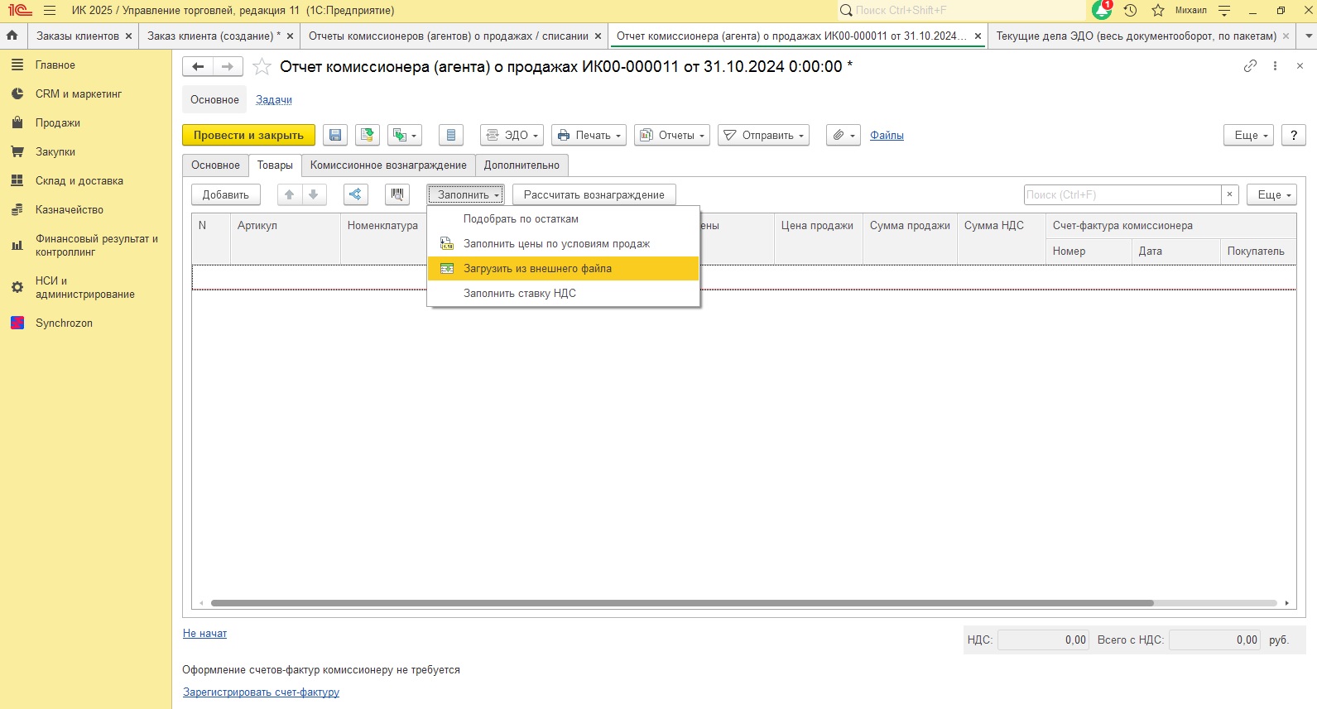Click the save document diskette icon
The width and height of the screenshot is (1317, 709).
coord(334,136)
